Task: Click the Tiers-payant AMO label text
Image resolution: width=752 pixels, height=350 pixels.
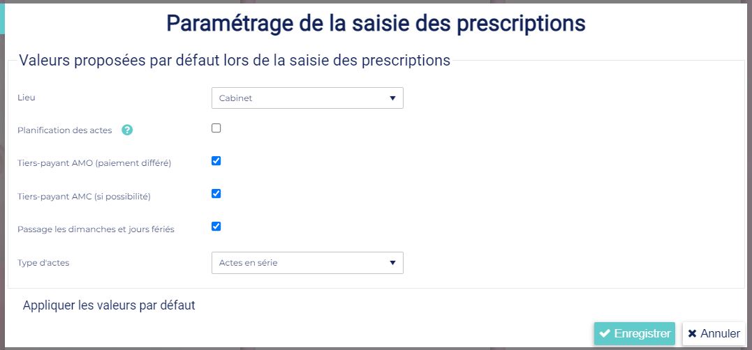Action: [94, 163]
